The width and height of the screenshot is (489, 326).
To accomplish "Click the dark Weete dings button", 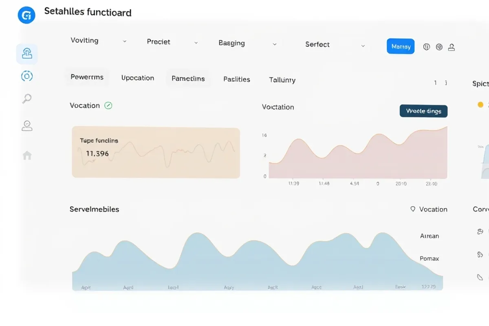I will [x=424, y=111].
